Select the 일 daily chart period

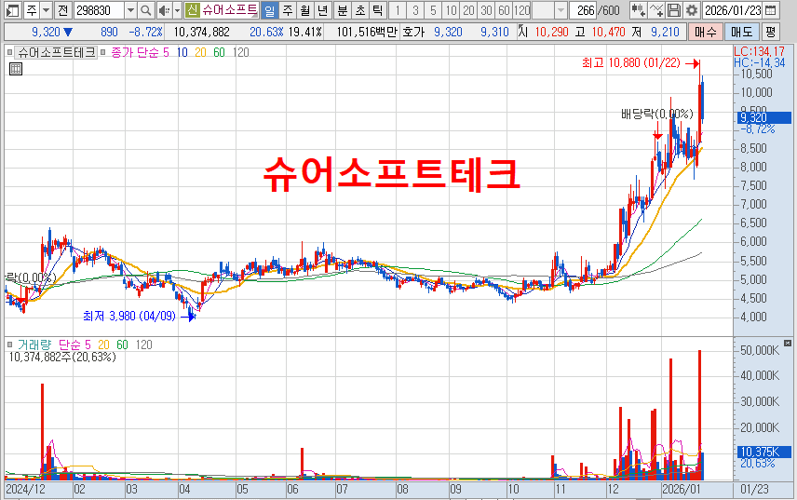tap(270, 10)
